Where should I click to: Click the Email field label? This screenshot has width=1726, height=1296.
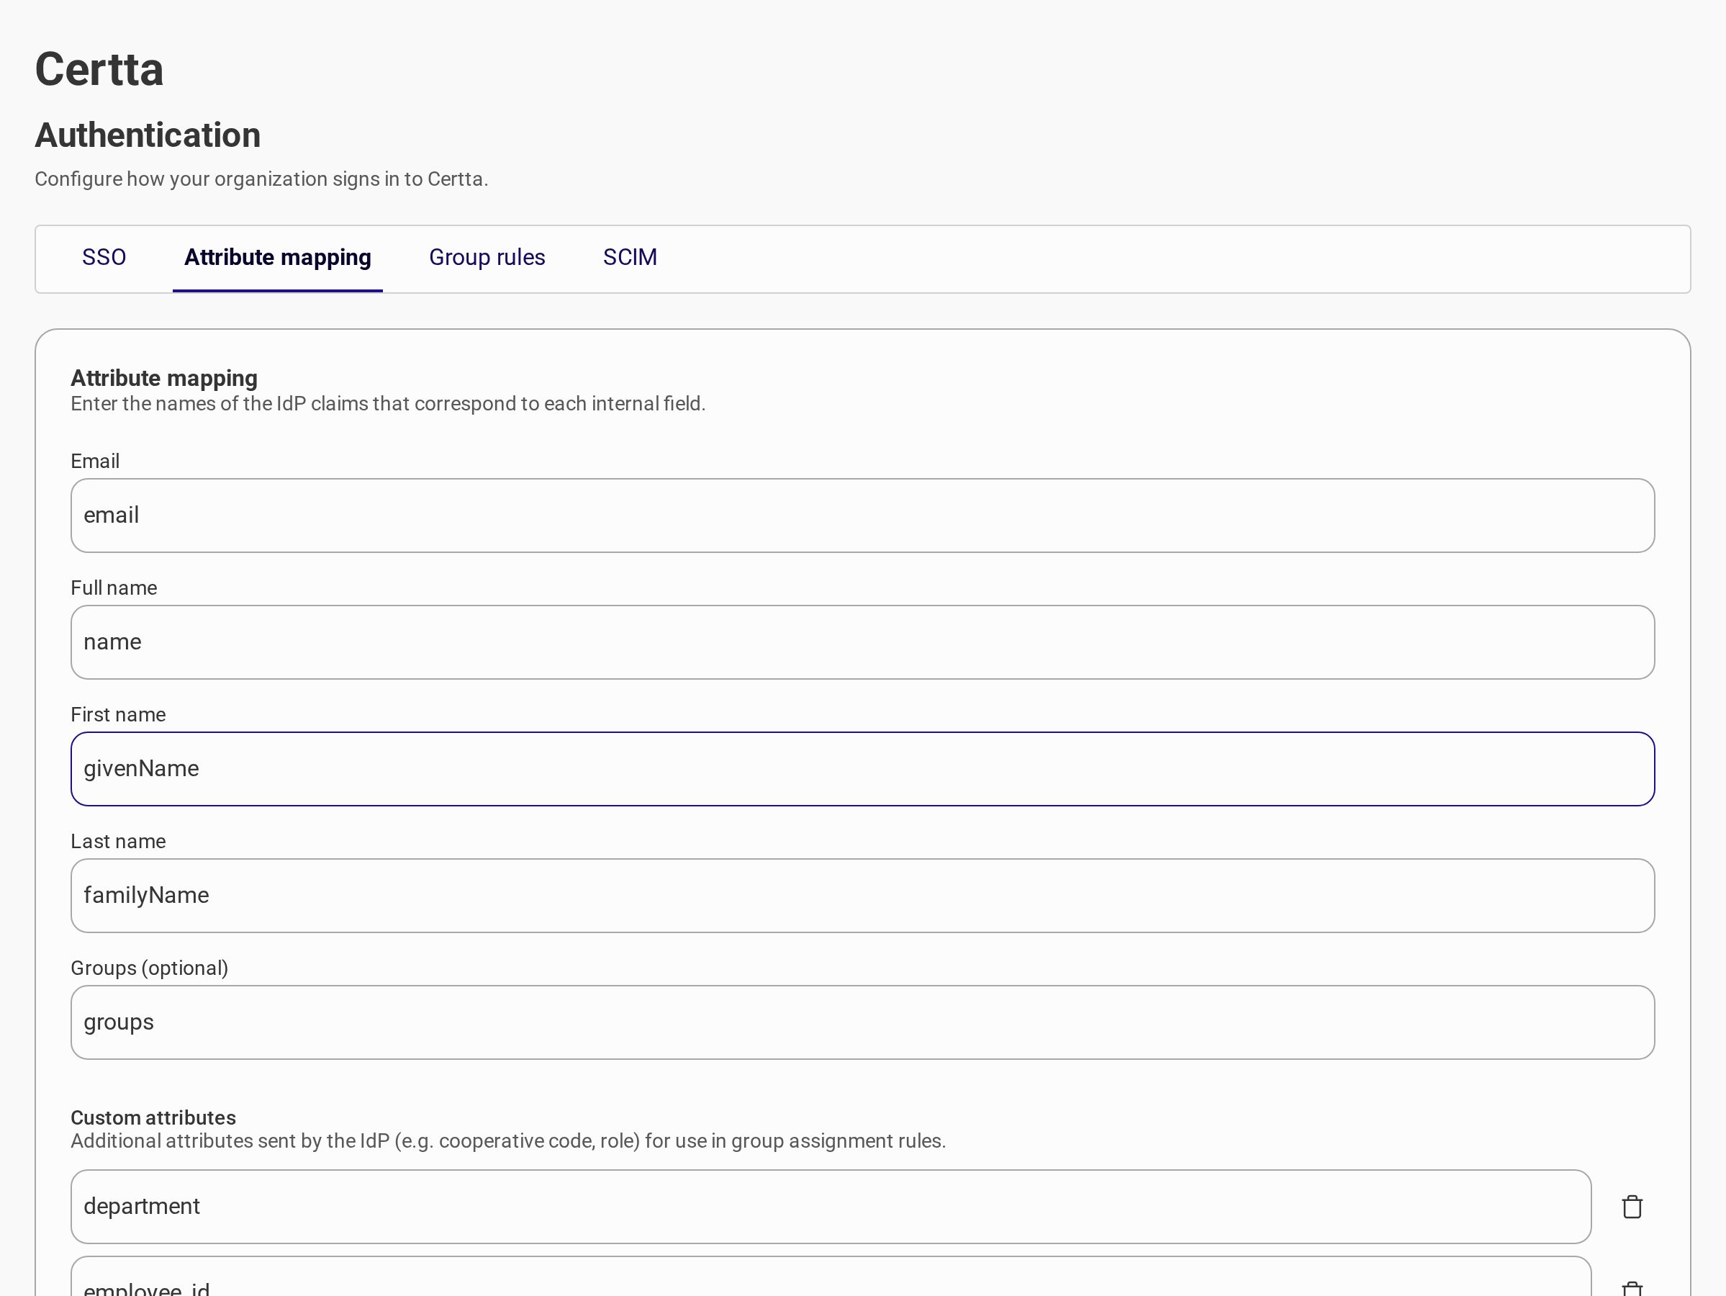[95, 462]
